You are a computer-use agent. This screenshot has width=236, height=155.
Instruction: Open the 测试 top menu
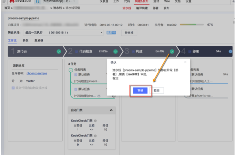click(156, 1)
